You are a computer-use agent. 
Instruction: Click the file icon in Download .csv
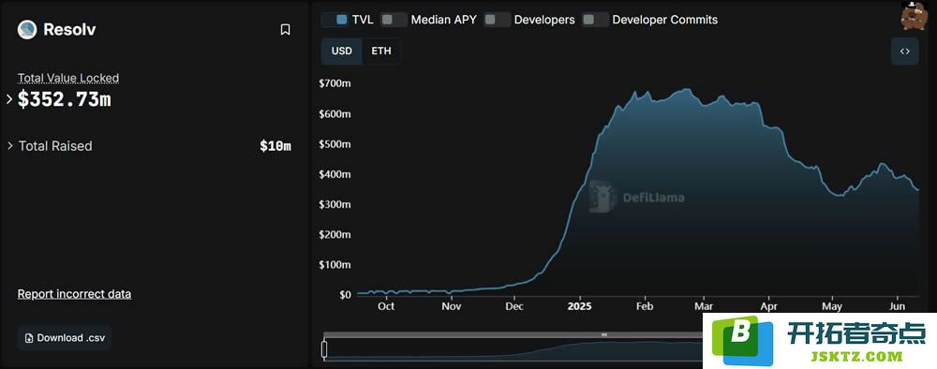29,338
